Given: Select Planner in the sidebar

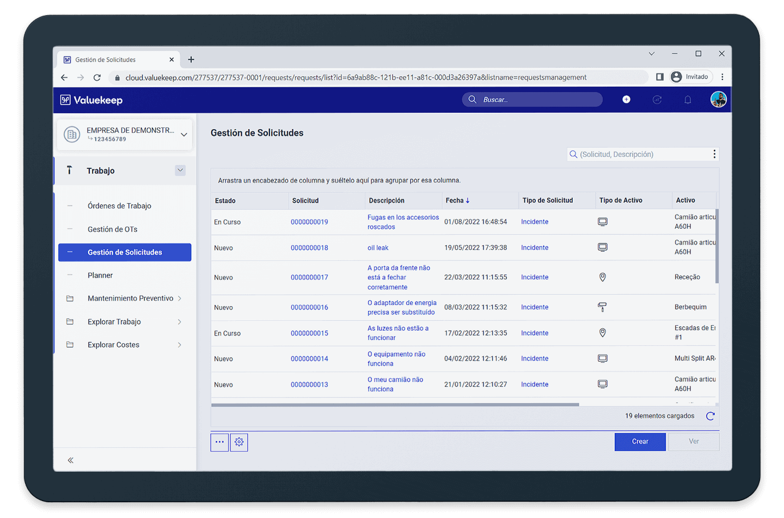Looking at the screenshot, I should pos(100,276).
